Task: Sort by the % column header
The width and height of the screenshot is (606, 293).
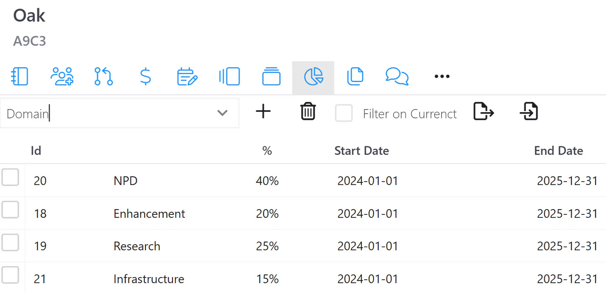Action: (267, 151)
